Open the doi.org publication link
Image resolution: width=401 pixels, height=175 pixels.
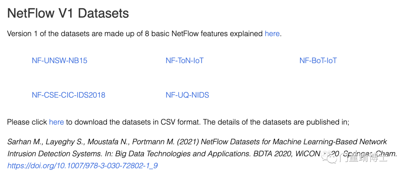[x=82, y=166]
